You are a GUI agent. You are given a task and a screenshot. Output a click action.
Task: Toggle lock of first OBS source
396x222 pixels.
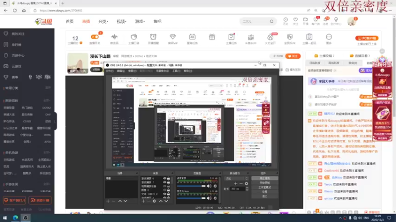pos(168,179)
